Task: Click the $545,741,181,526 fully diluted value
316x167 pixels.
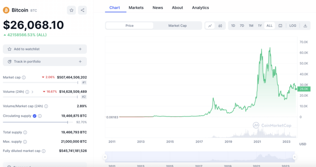Action: click(x=73, y=151)
